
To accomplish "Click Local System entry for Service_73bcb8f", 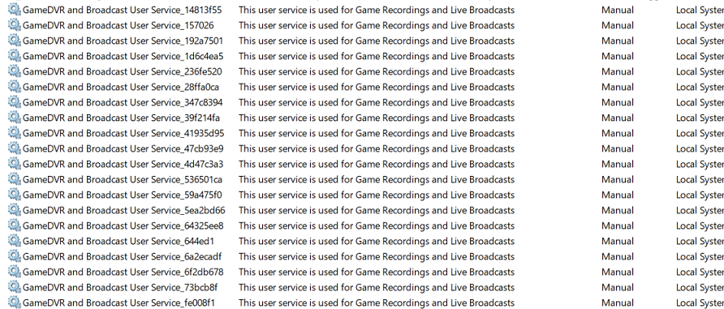I will click(700, 287).
